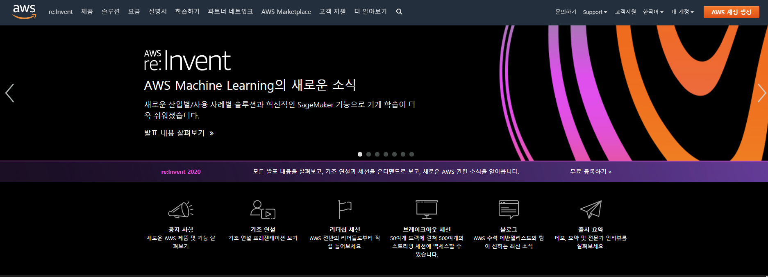Click the text starting 데모, 요약 및 전문가
Image resolution: width=768 pixels, height=277 pixels.
591,242
